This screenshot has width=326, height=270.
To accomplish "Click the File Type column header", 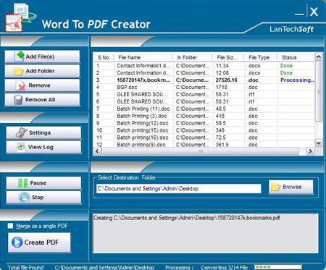I will tap(261, 58).
